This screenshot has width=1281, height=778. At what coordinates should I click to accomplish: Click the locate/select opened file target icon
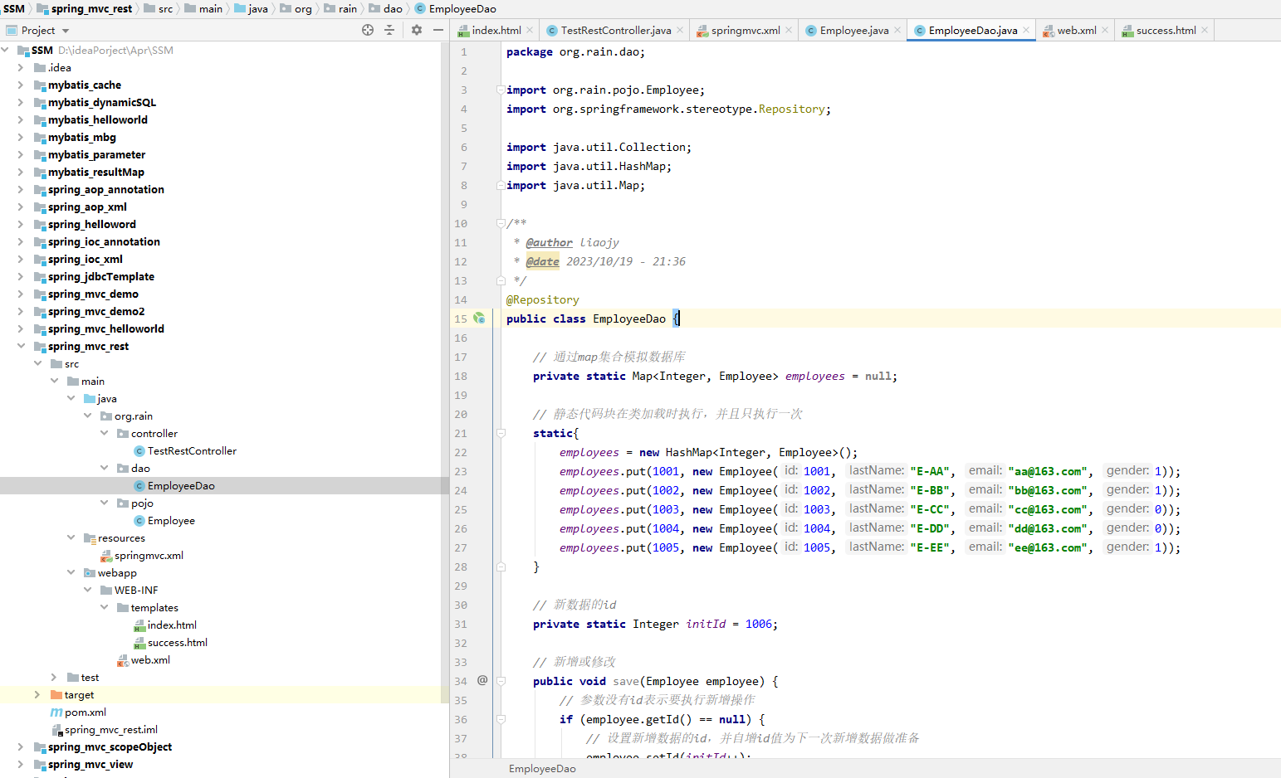(368, 30)
